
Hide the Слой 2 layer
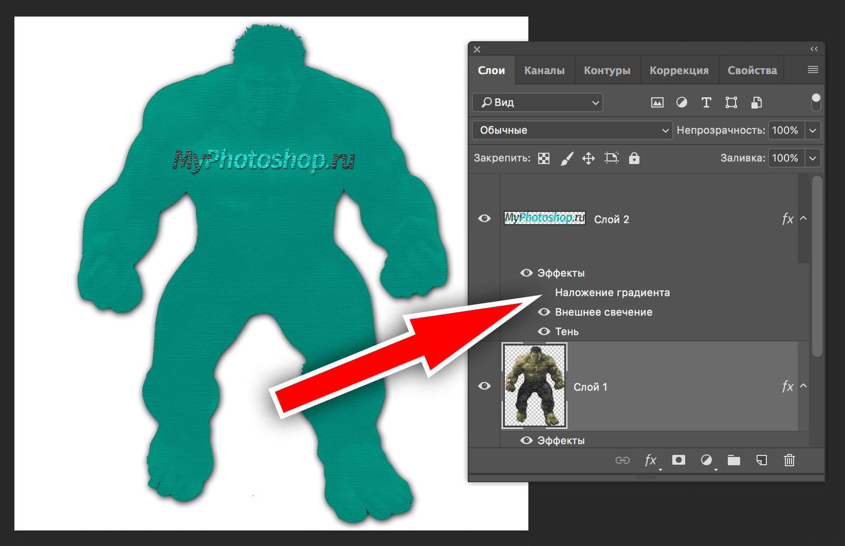pyautogui.click(x=484, y=219)
